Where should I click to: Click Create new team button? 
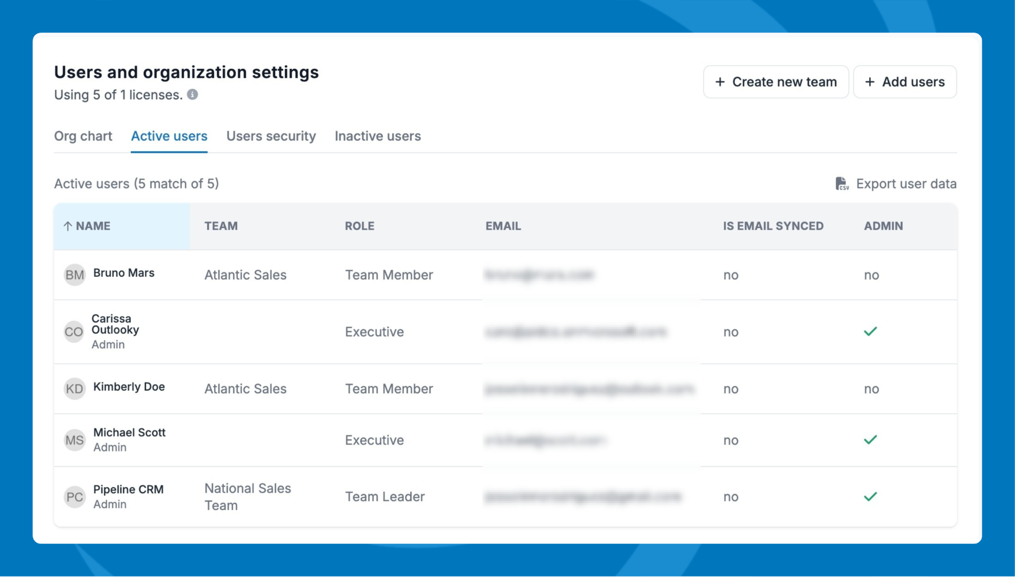(x=776, y=82)
